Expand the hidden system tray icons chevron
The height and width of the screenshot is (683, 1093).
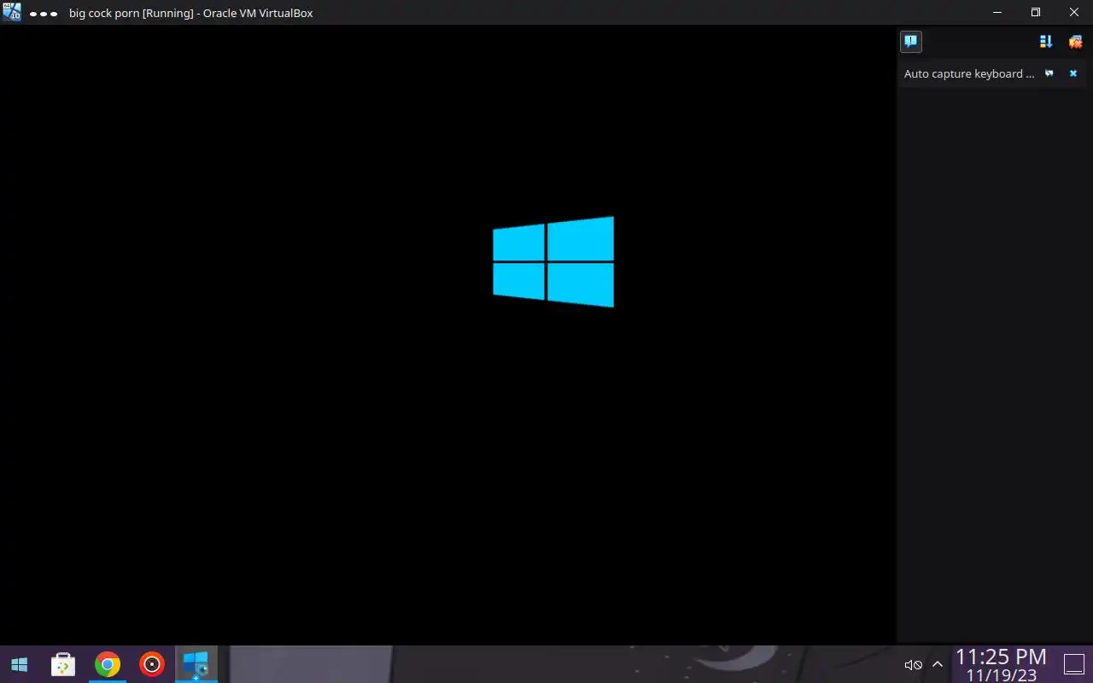[x=938, y=665]
